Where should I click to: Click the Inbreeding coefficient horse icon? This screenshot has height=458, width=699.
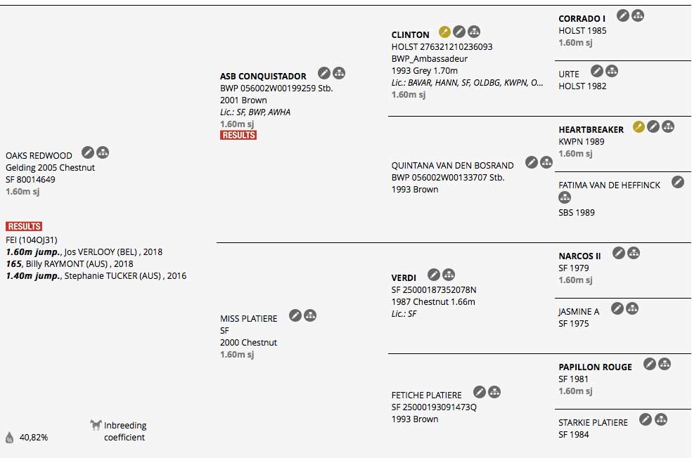pos(96,424)
